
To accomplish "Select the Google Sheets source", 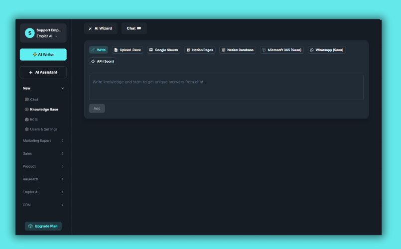I will coord(164,50).
